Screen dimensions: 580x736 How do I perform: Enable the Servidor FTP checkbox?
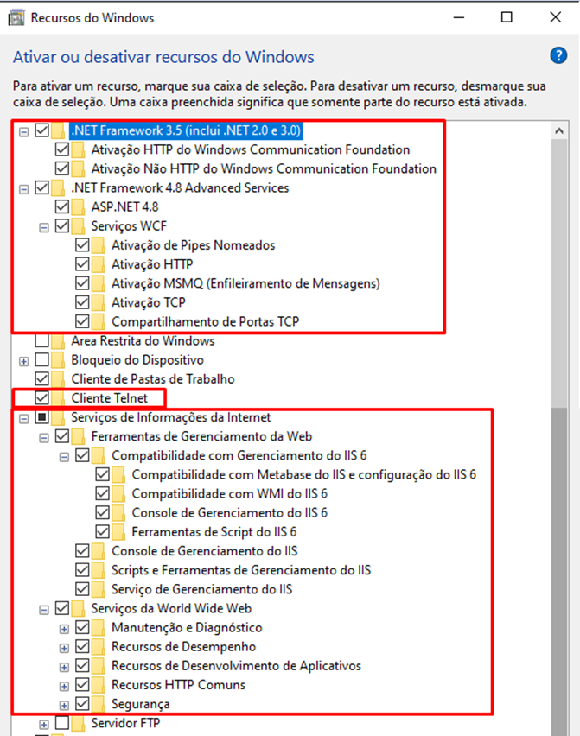point(62,723)
